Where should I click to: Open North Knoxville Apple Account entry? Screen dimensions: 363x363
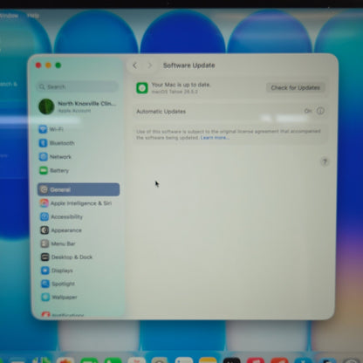tap(78, 106)
